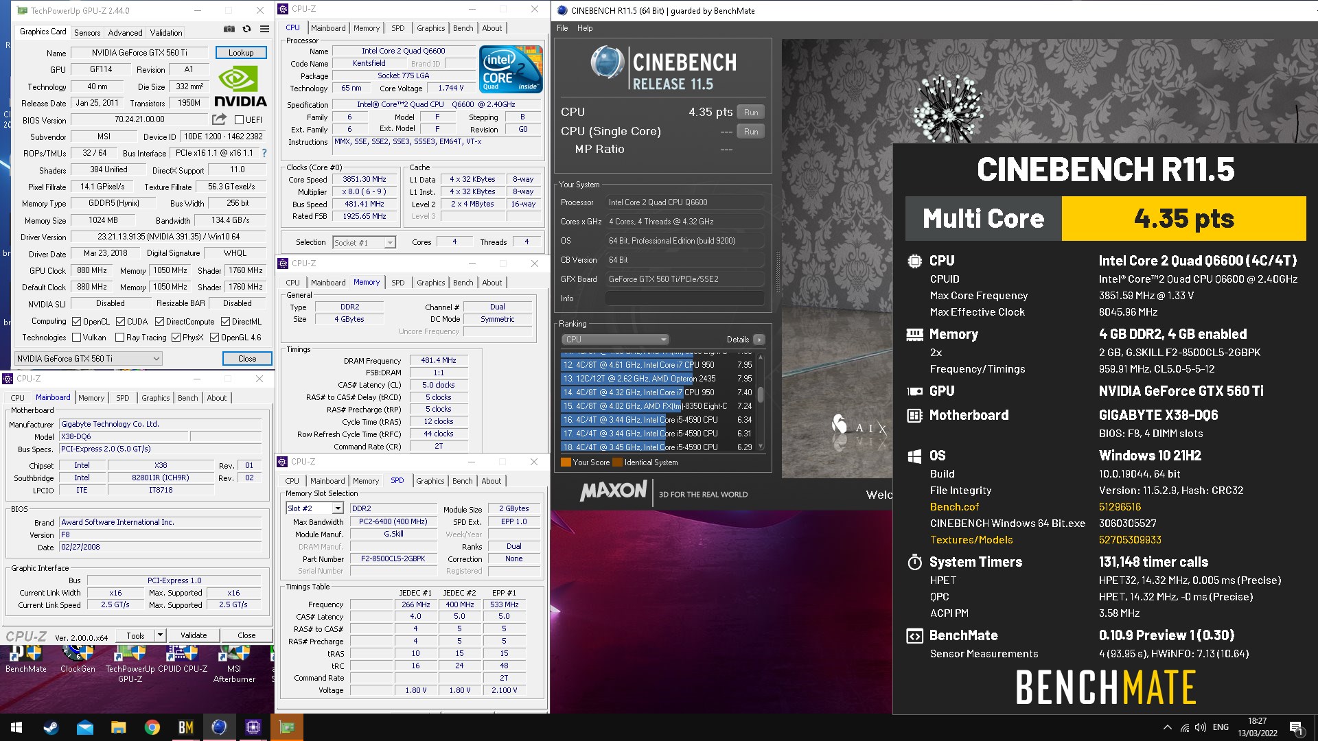Viewport: 1318px width, 741px height.
Task: Click the Close button in GPU-Z
Action: pyautogui.click(x=247, y=358)
